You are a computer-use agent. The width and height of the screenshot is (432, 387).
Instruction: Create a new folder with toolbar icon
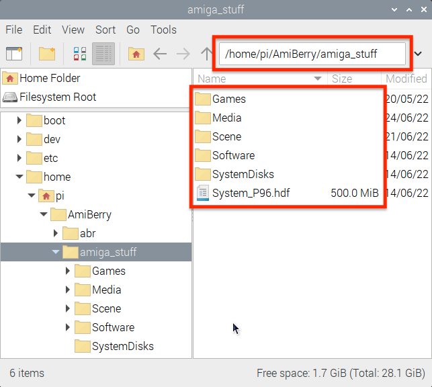point(47,54)
